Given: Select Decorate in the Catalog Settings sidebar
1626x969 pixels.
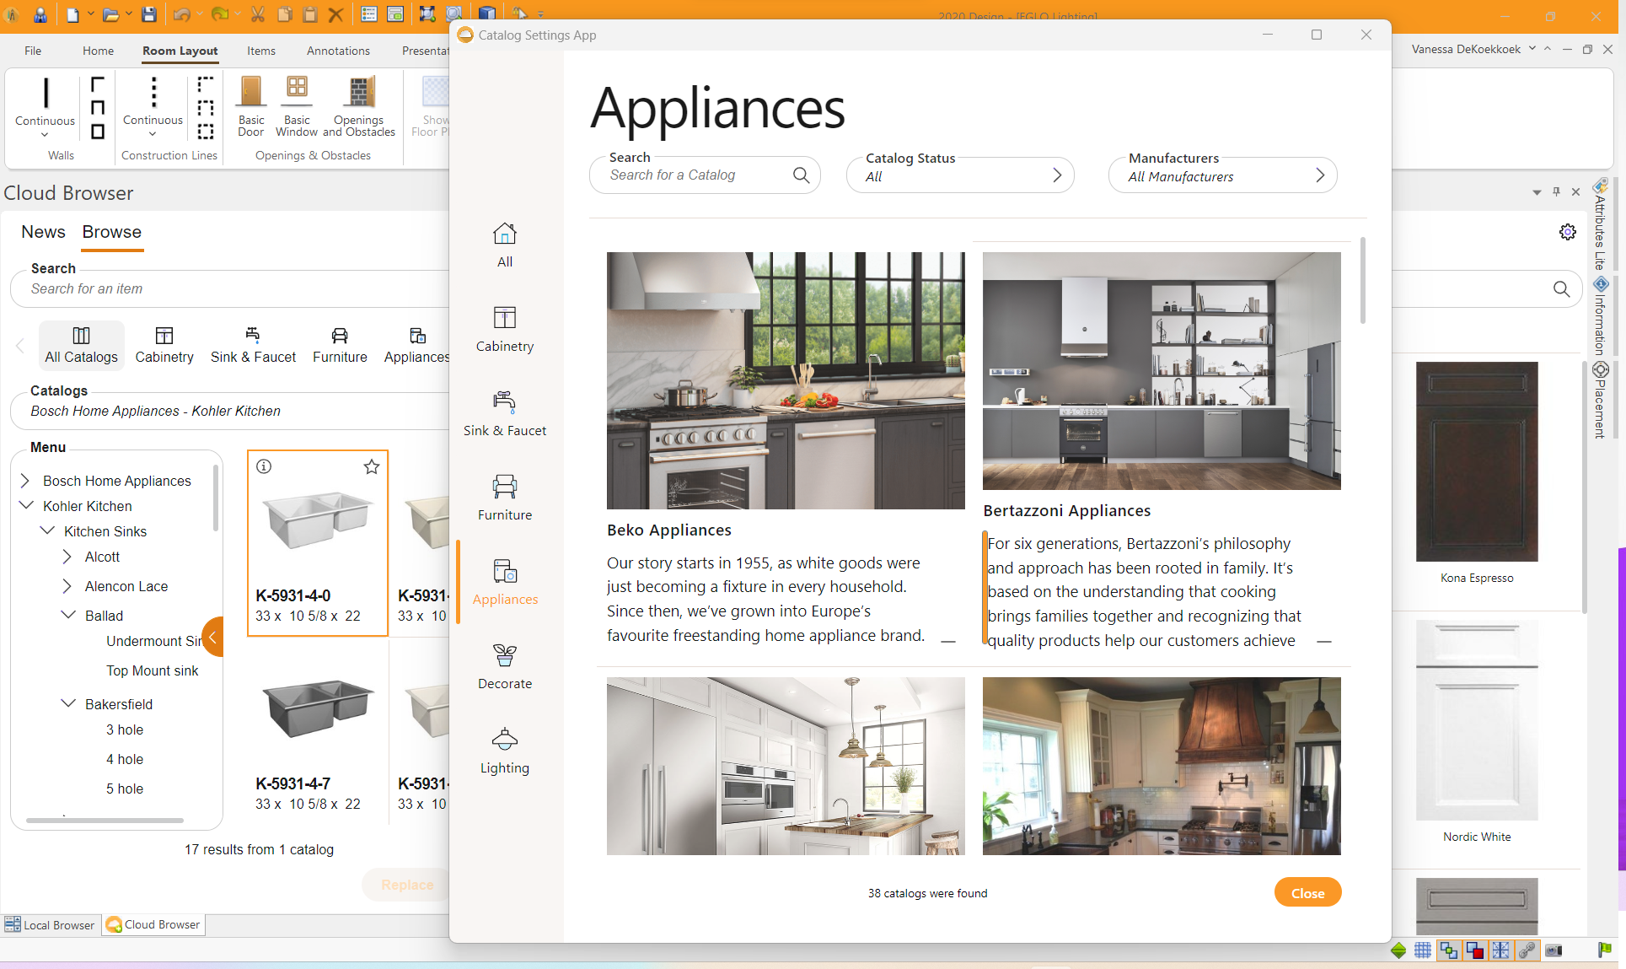Looking at the screenshot, I should 505,666.
